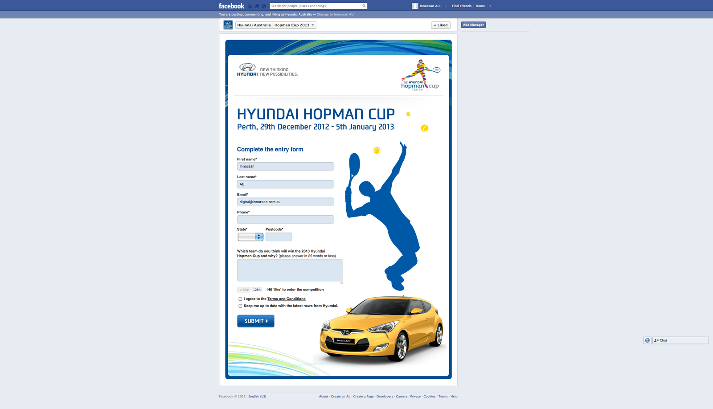Click the greyed Like button in form
713x409 pixels.
[x=244, y=290]
